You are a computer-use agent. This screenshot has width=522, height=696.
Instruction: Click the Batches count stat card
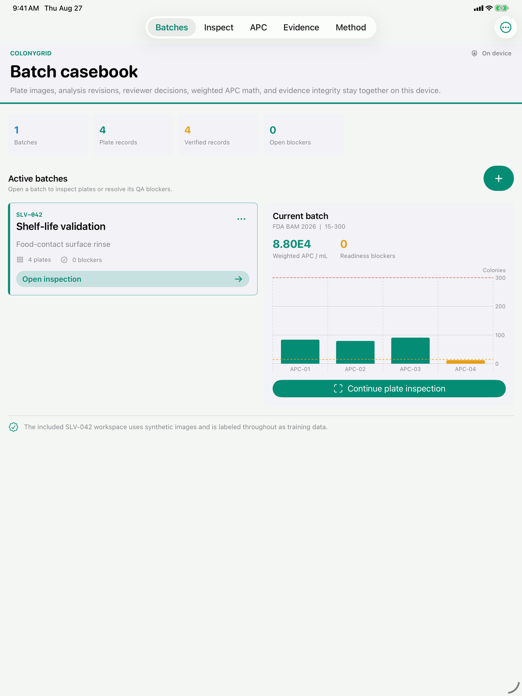click(48, 135)
